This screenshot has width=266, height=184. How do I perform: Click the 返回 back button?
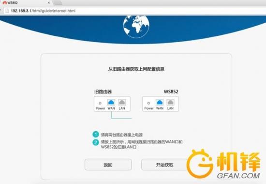click(108, 165)
